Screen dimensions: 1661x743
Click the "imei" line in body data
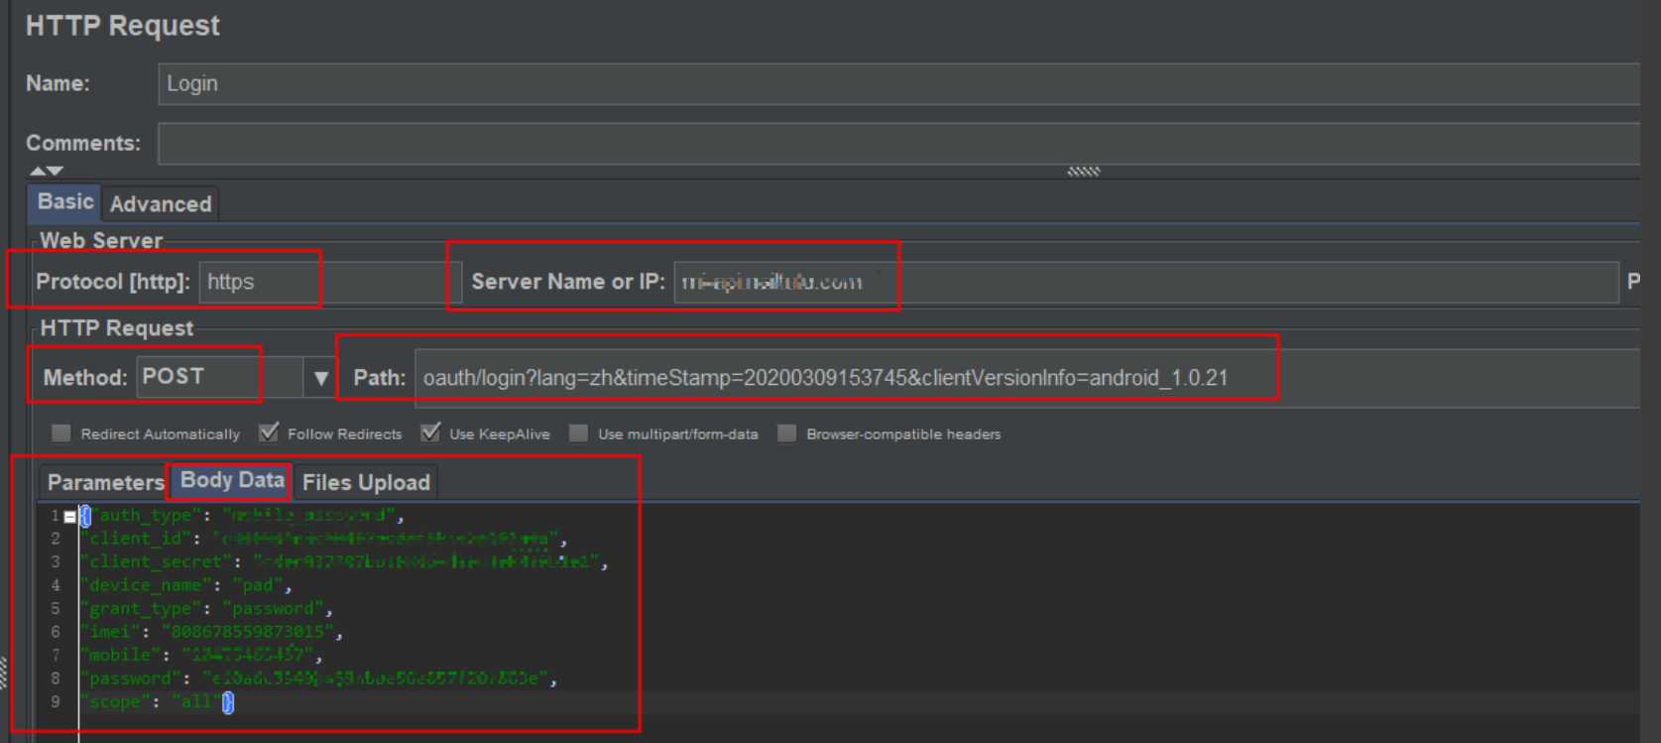[x=212, y=632]
